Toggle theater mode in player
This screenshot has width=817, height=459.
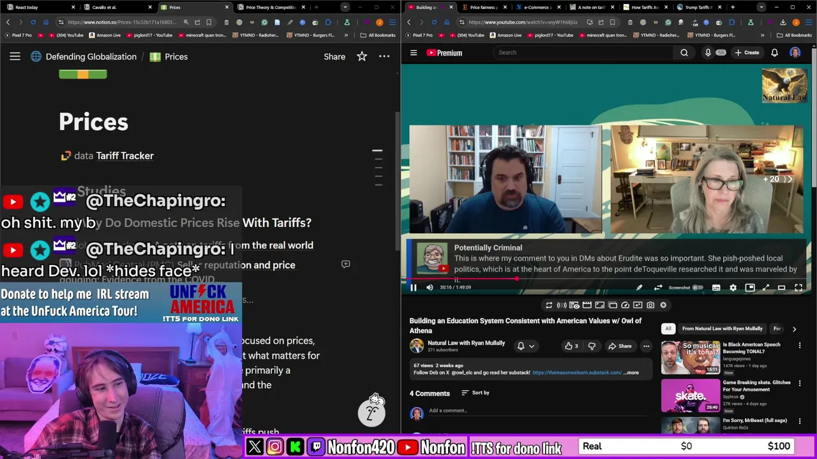(x=782, y=288)
